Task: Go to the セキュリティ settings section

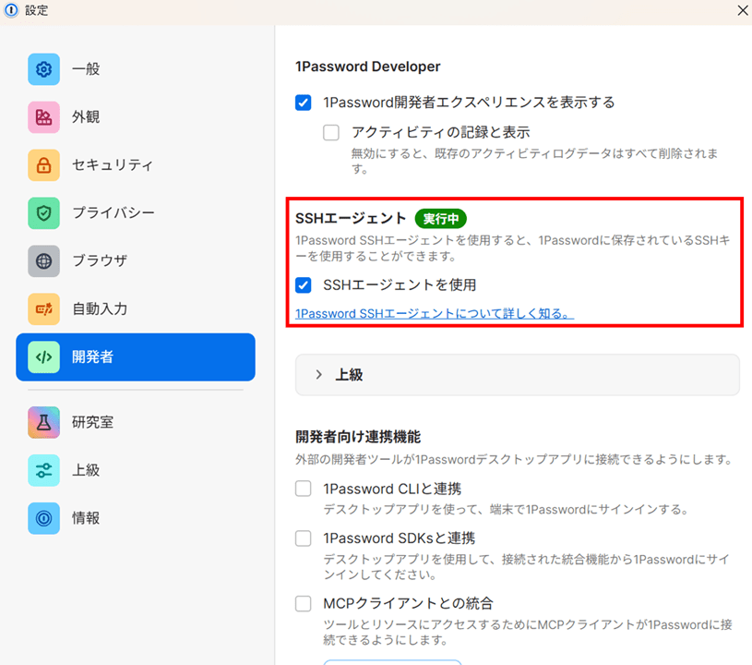Action: click(x=136, y=165)
